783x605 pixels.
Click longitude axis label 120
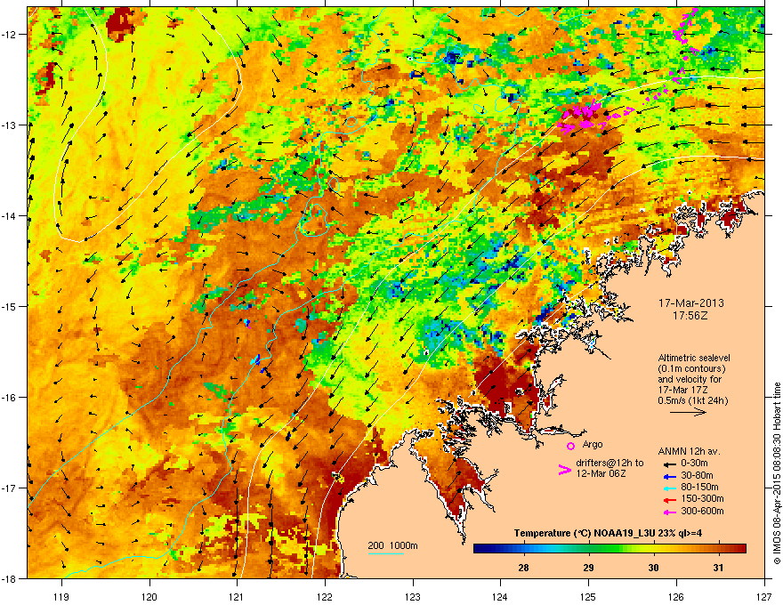coord(149,596)
